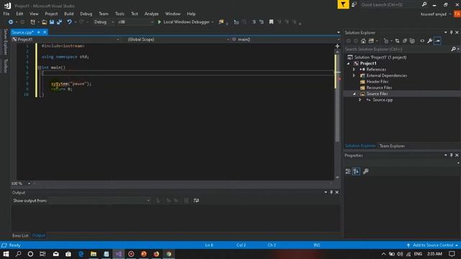Viewport: 461px width, 259px height.
Task: Select the Source.cpp editor tab
Action: [22, 32]
